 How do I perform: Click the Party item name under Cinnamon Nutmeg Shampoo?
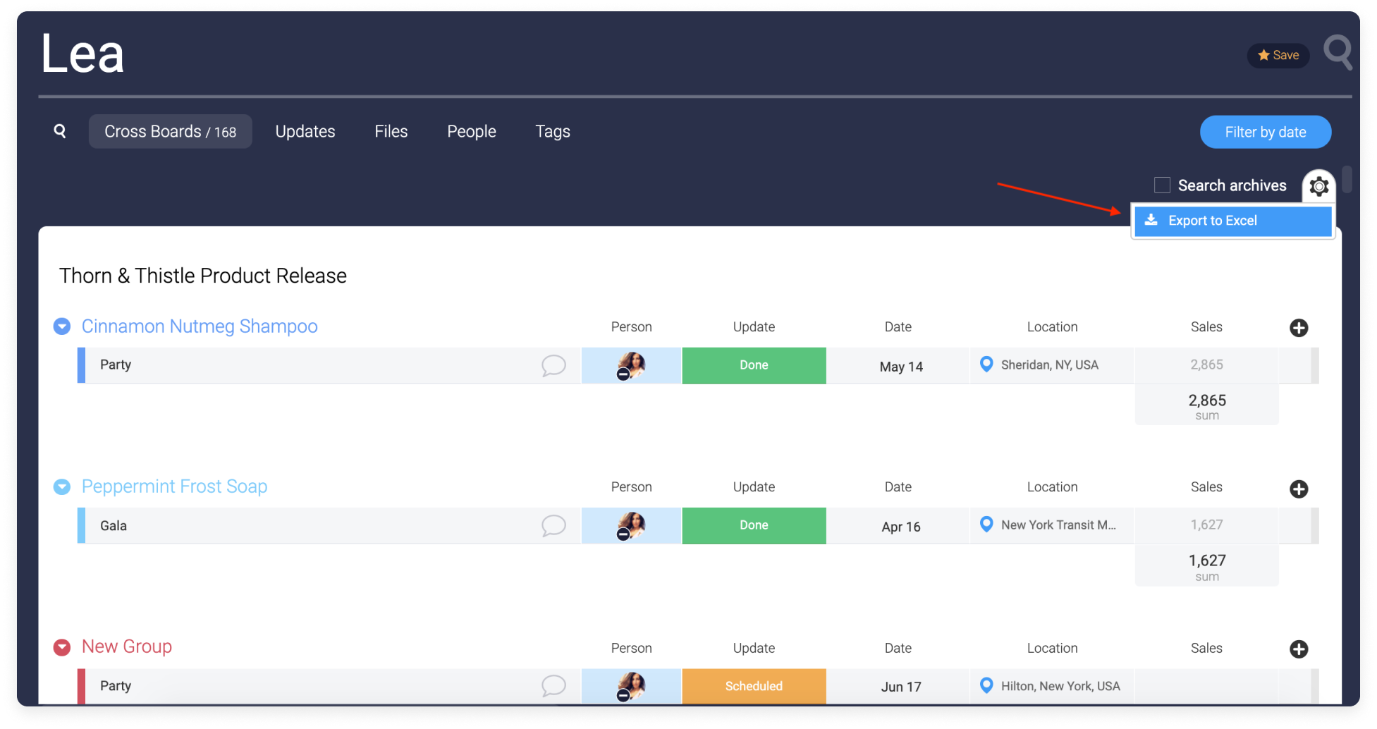[116, 364]
